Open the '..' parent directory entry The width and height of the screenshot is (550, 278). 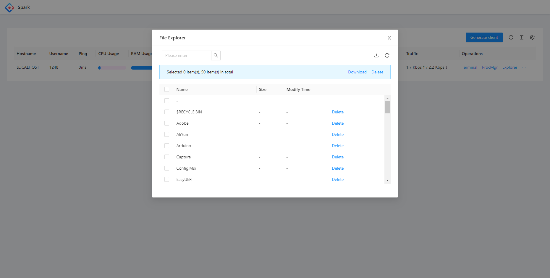click(x=177, y=101)
